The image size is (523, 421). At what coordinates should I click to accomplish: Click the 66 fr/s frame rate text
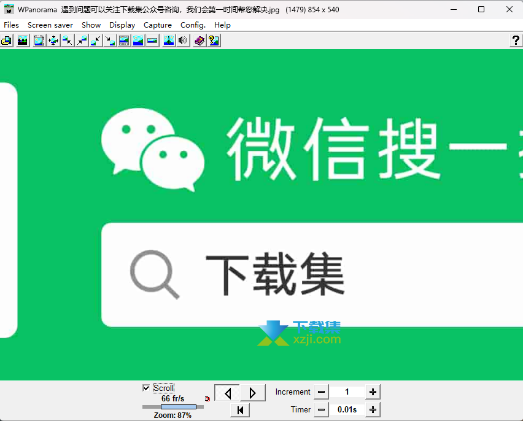tap(172, 399)
